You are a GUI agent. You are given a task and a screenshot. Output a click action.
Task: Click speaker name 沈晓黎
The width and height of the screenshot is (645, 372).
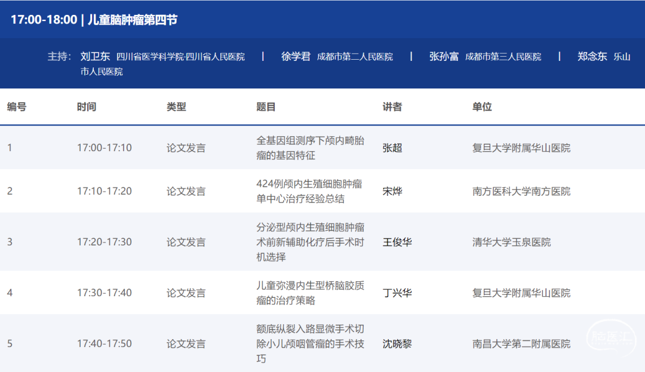pyautogui.click(x=397, y=344)
